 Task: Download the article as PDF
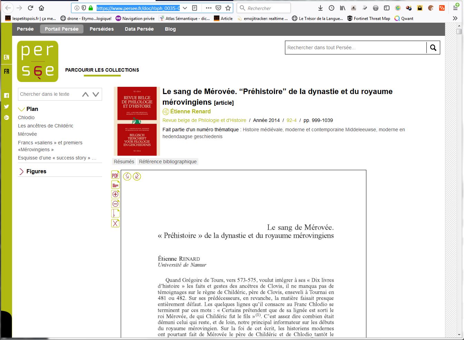click(x=115, y=175)
